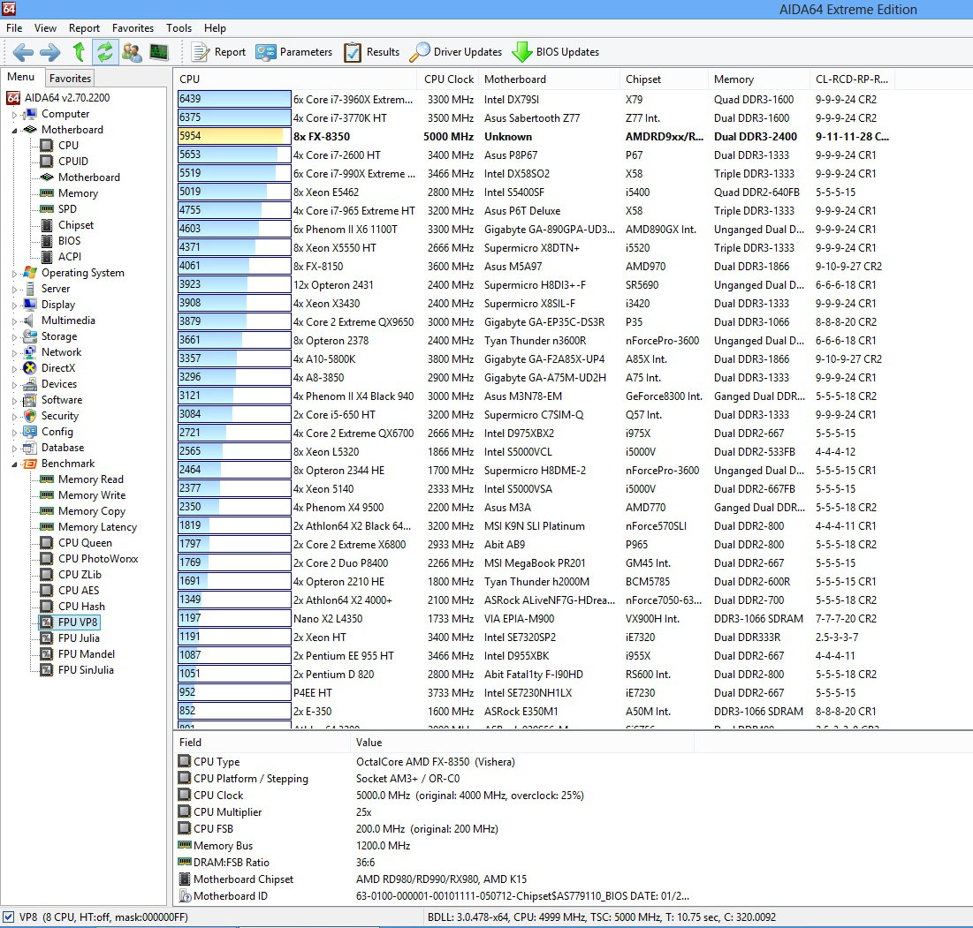Click the green monitor graph toolbar icon
The width and height of the screenshot is (973, 928).
[159, 52]
